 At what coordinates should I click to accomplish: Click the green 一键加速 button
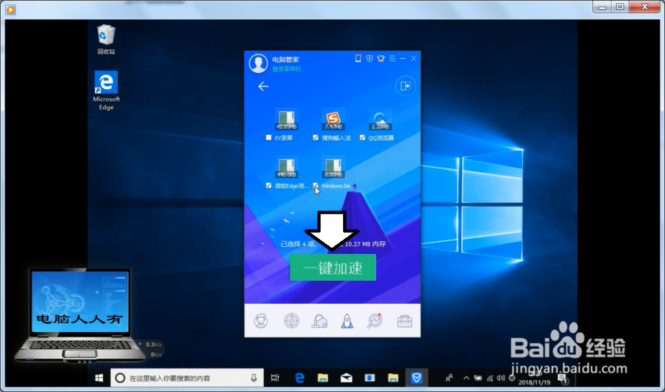pos(333,267)
